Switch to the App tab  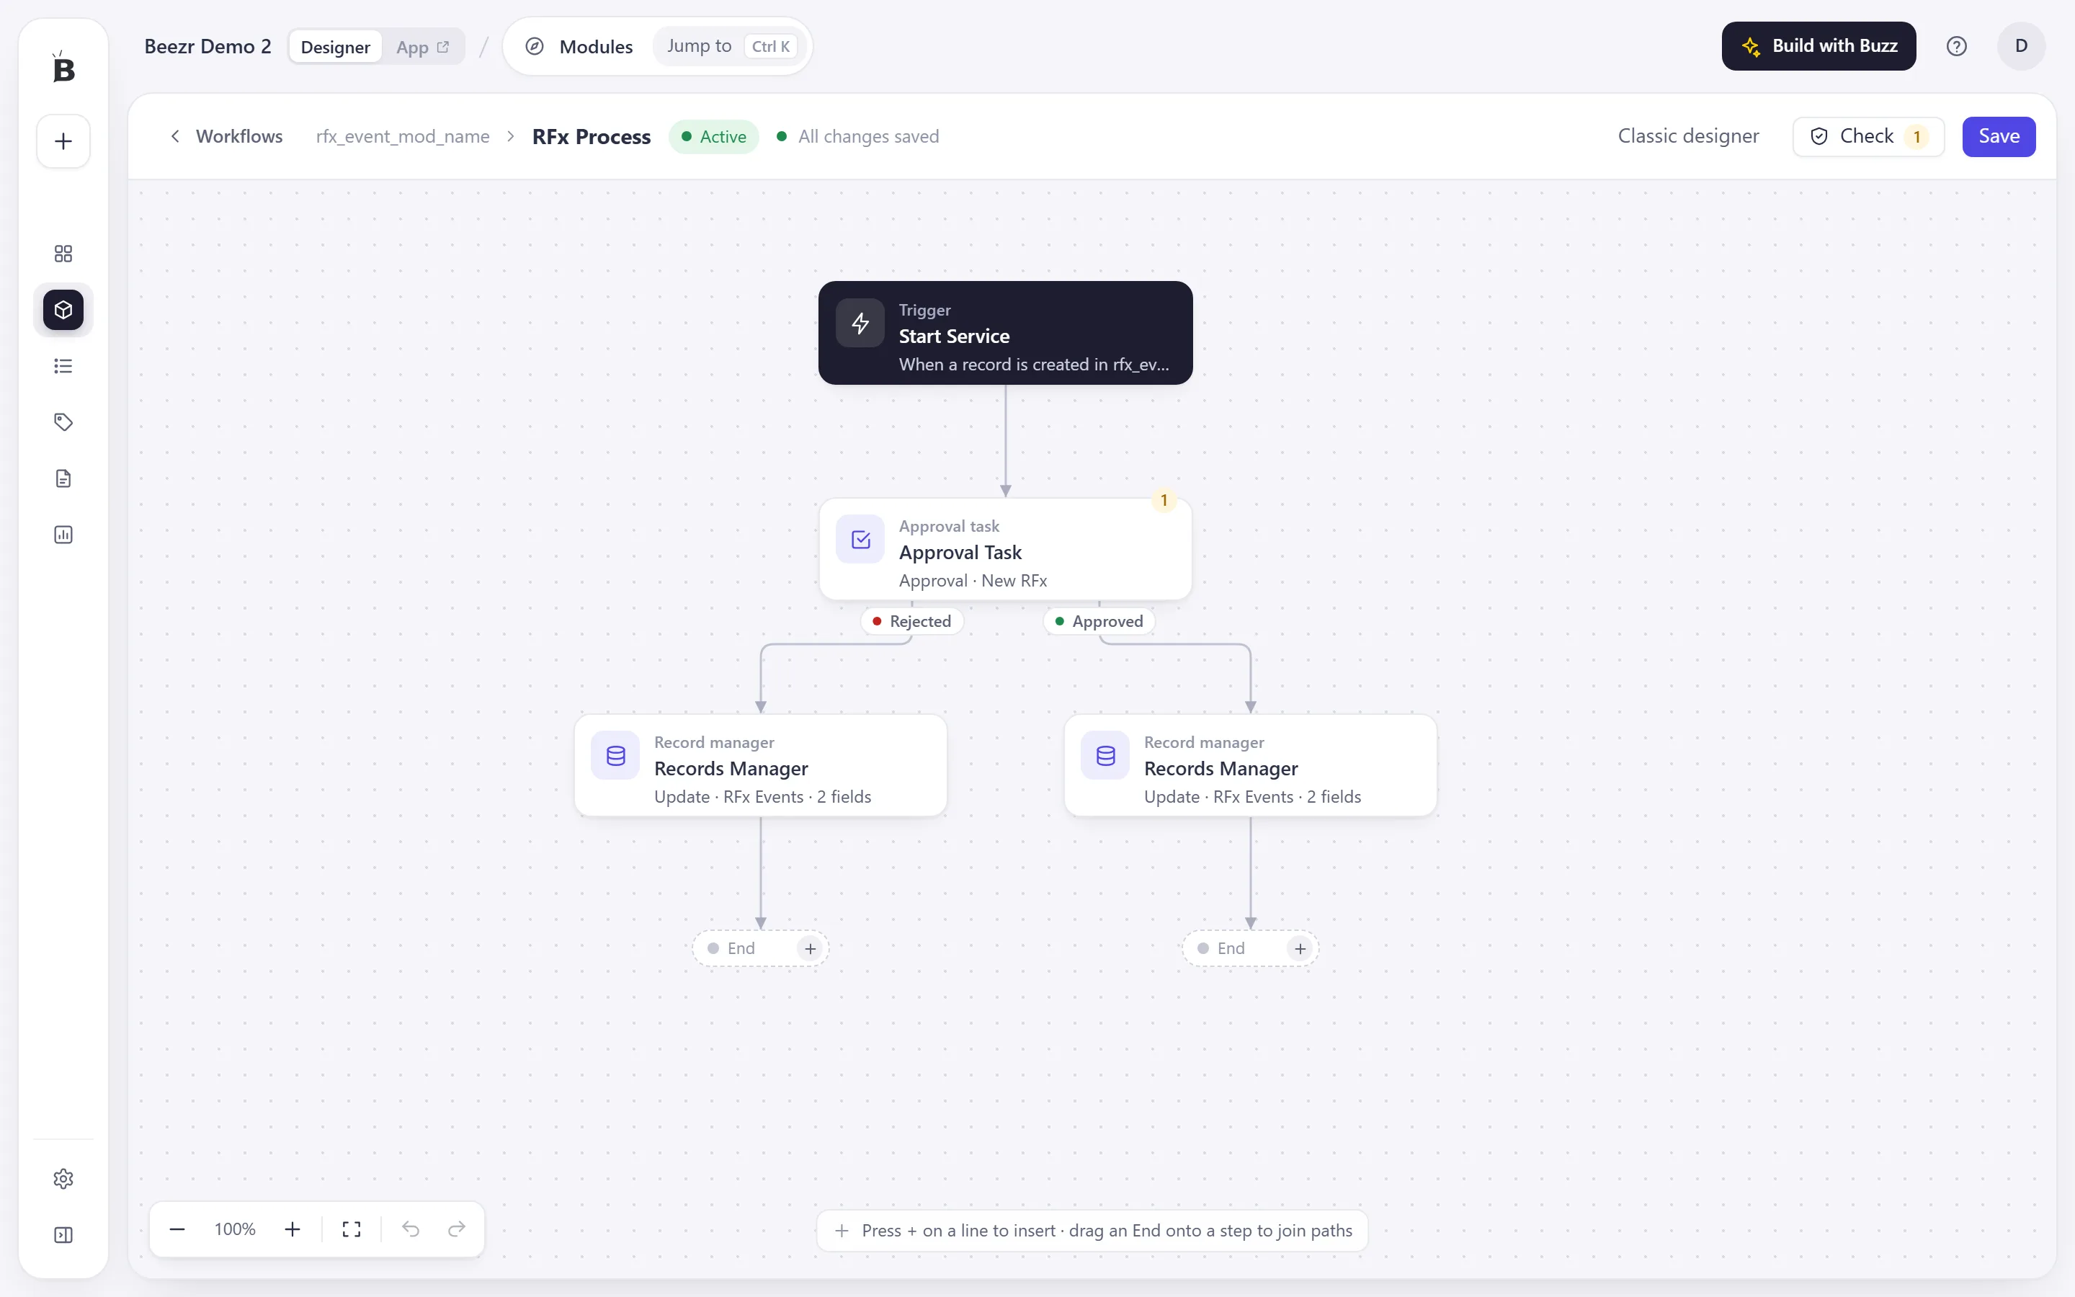click(423, 46)
